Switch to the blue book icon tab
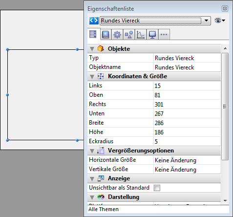Viewport: 233px width, 217px height. click(106, 35)
